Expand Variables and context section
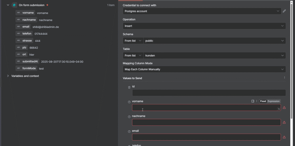This screenshot has width=295, height=146. (8, 76)
